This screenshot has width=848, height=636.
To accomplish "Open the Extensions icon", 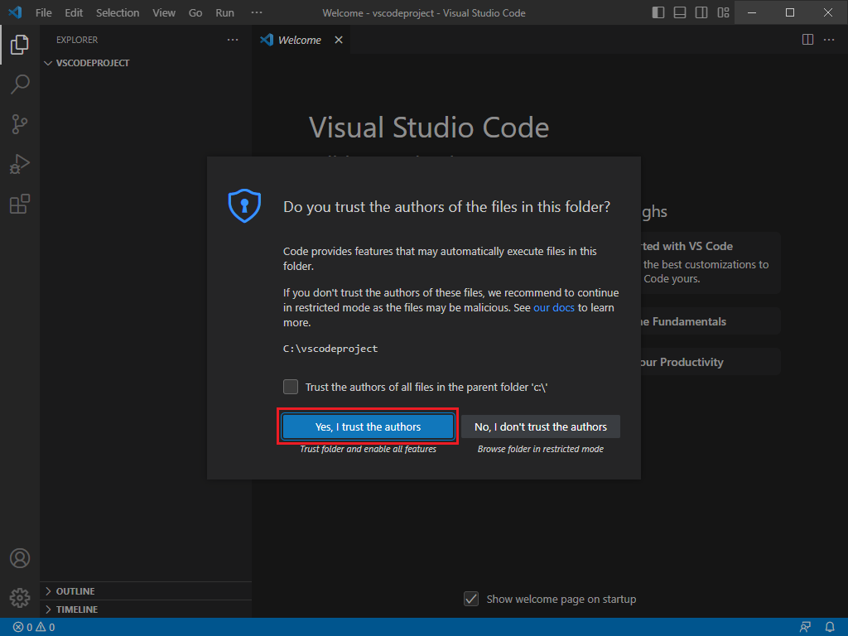I will click(19, 204).
